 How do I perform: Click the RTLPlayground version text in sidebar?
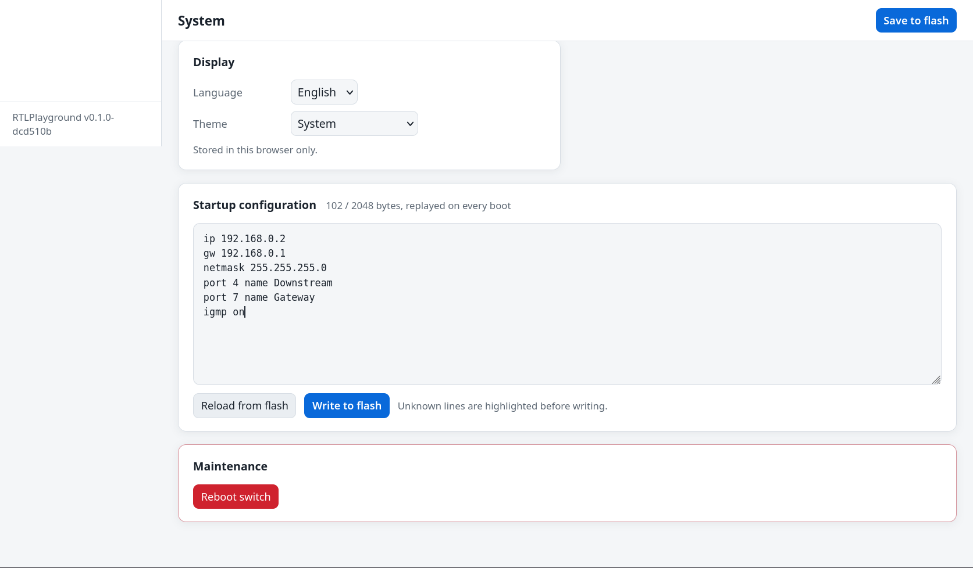pos(63,124)
